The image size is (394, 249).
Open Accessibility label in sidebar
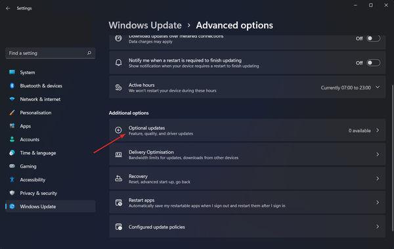coord(33,179)
